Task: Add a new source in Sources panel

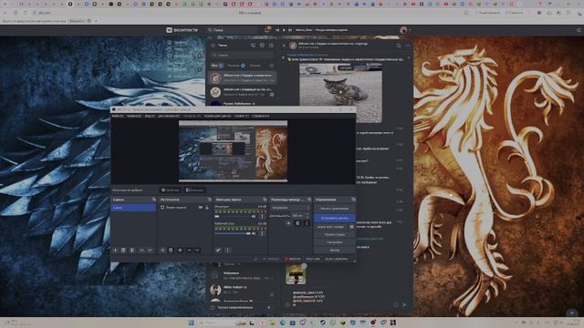Action: click(162, 251)
